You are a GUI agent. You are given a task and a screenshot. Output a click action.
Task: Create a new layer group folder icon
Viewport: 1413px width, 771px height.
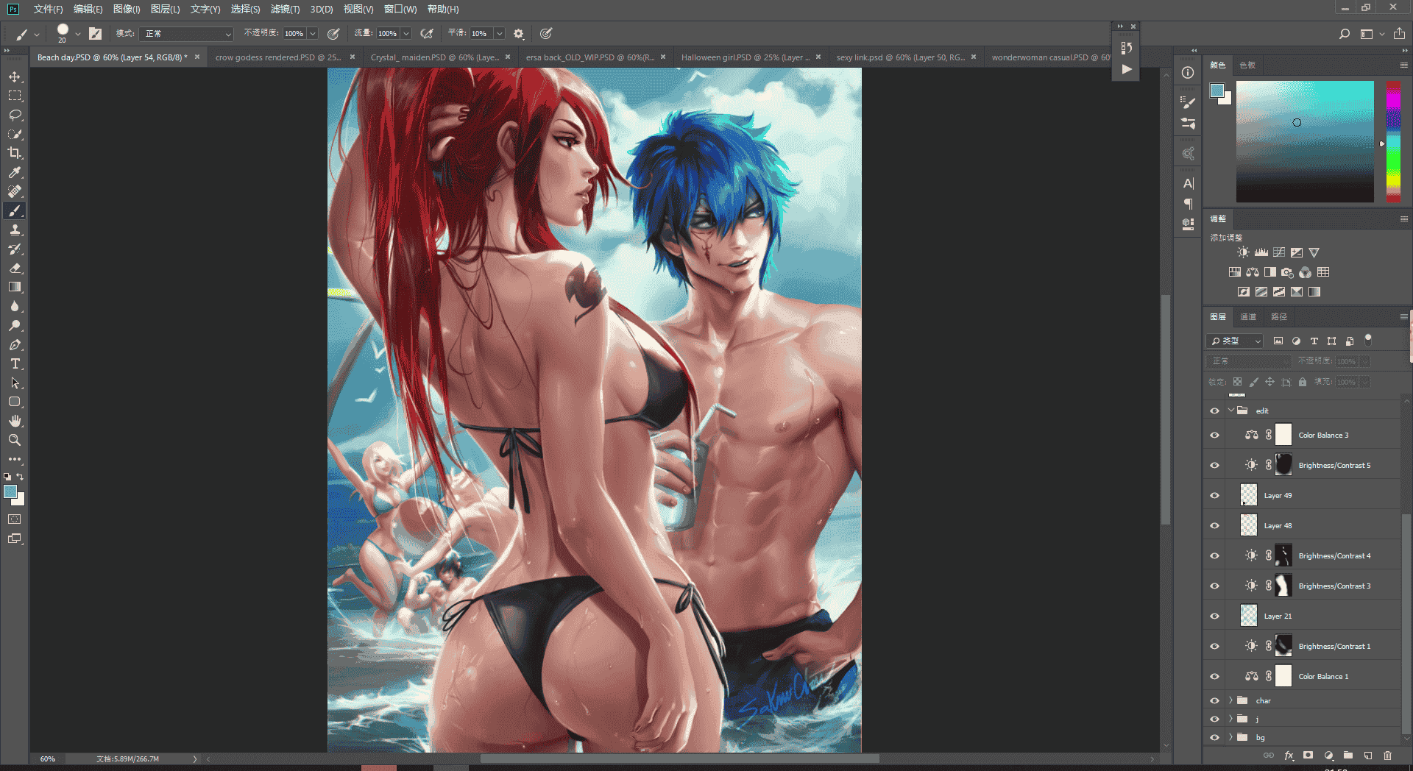[x=1348, y=756]
